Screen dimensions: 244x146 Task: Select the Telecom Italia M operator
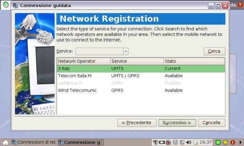[x=75, y=76]
